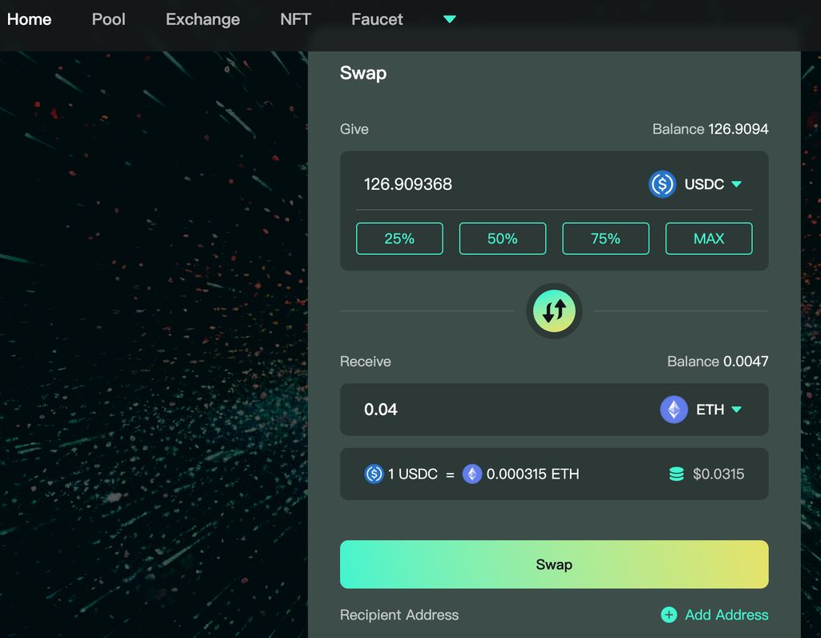This screenshot has height=638, width=821.
Task: Click the coin stack fee icon
Action: pyautogui.click(x=677, y=474)
